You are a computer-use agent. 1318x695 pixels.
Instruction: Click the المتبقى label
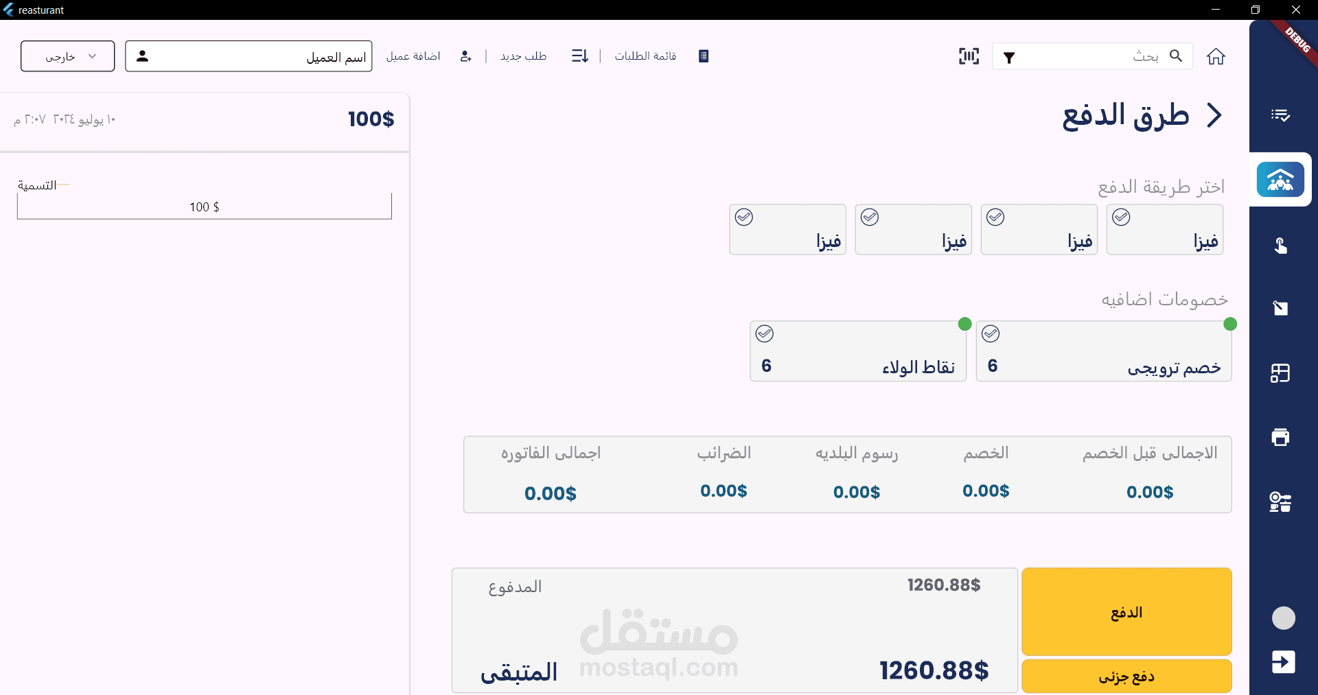pyautogui.click(x=519, y=672)
